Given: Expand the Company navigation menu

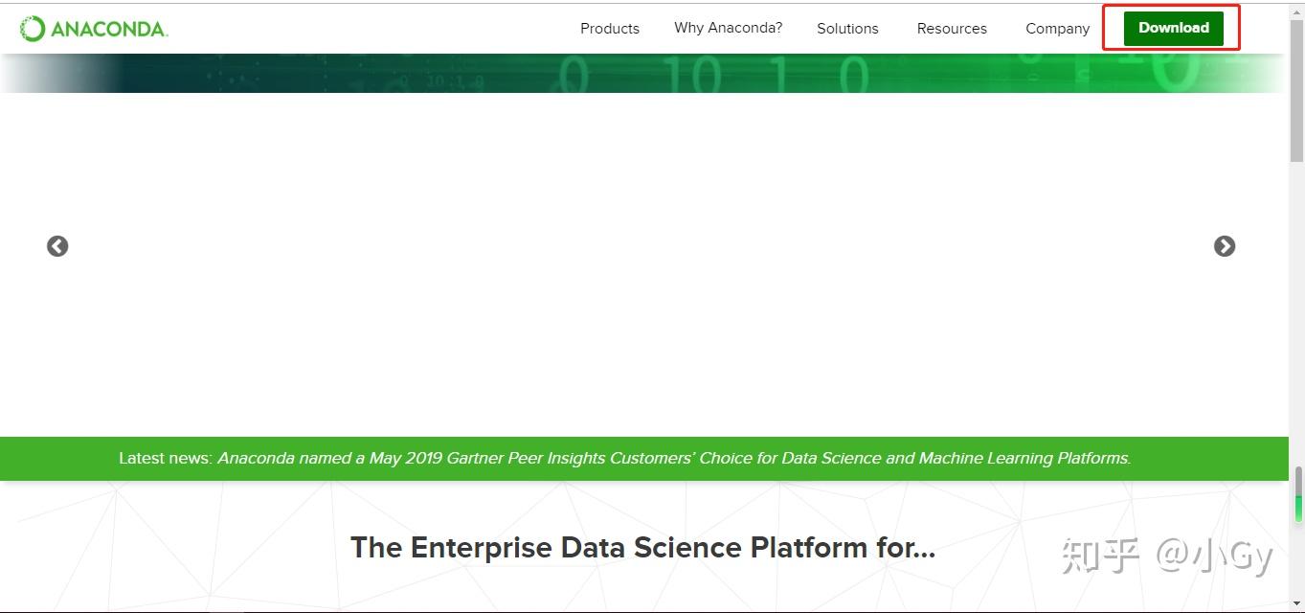Looking at the screenshot, I should 1057,29.
